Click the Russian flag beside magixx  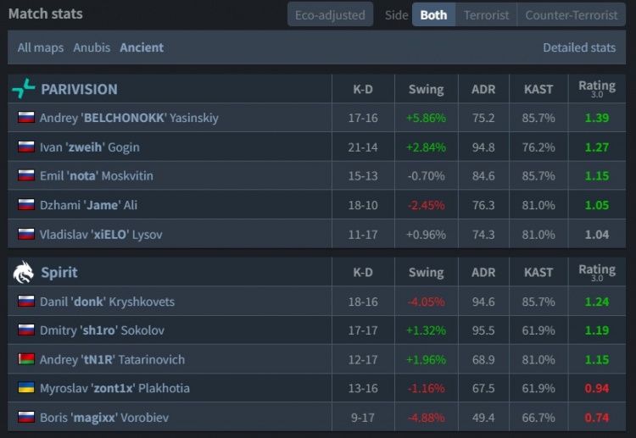point(26,417)
